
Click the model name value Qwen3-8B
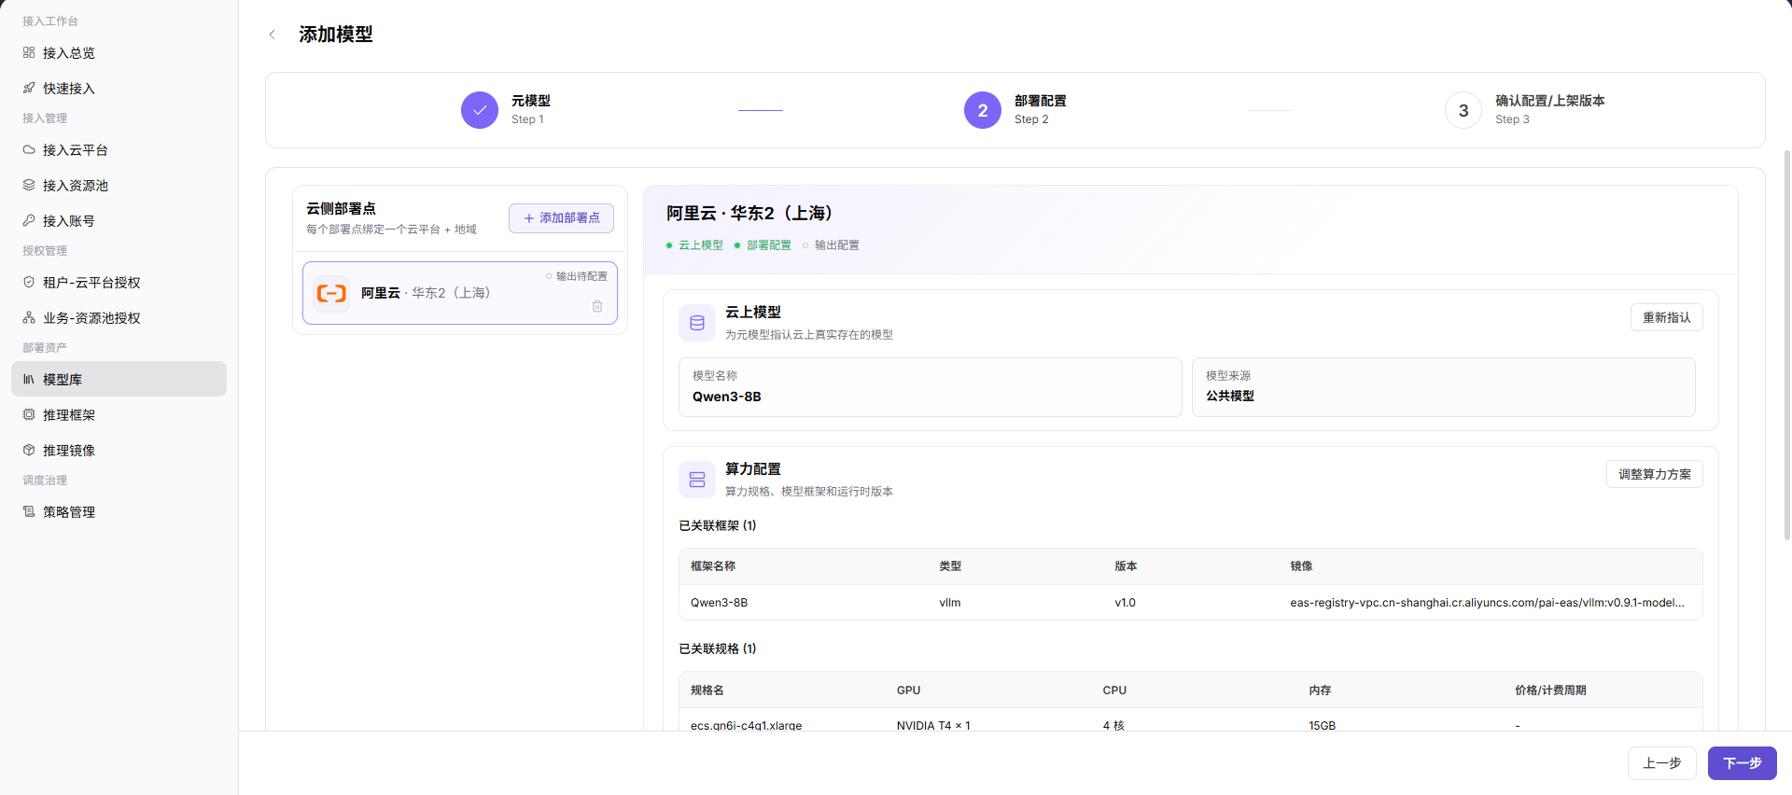click(x=727, y=397)
